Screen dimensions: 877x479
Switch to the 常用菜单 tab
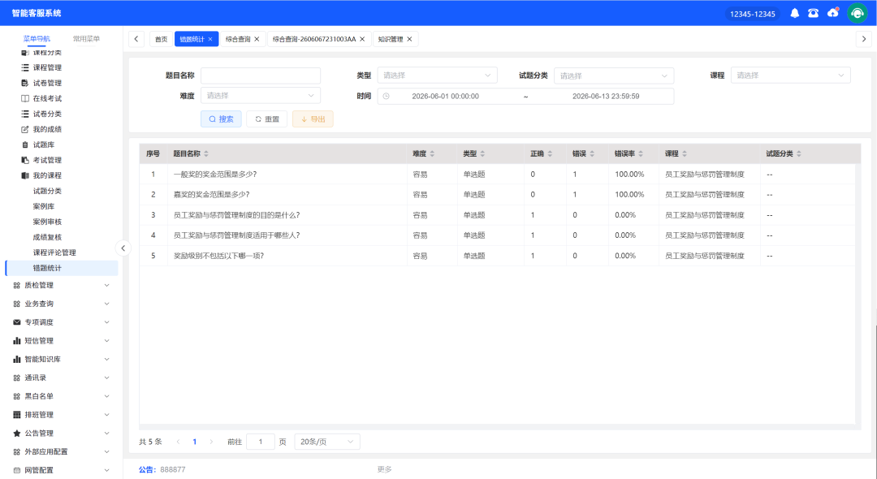point(86,39)
